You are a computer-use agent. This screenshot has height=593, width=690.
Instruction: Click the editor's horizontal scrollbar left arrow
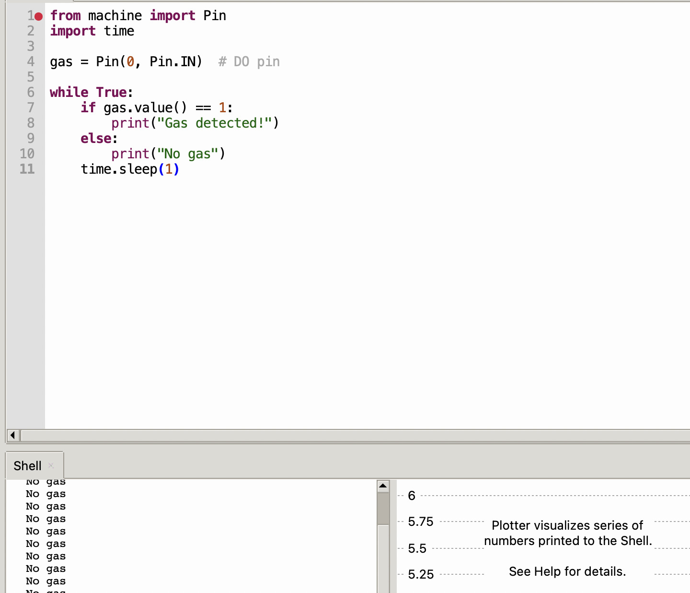pos(13,435)
